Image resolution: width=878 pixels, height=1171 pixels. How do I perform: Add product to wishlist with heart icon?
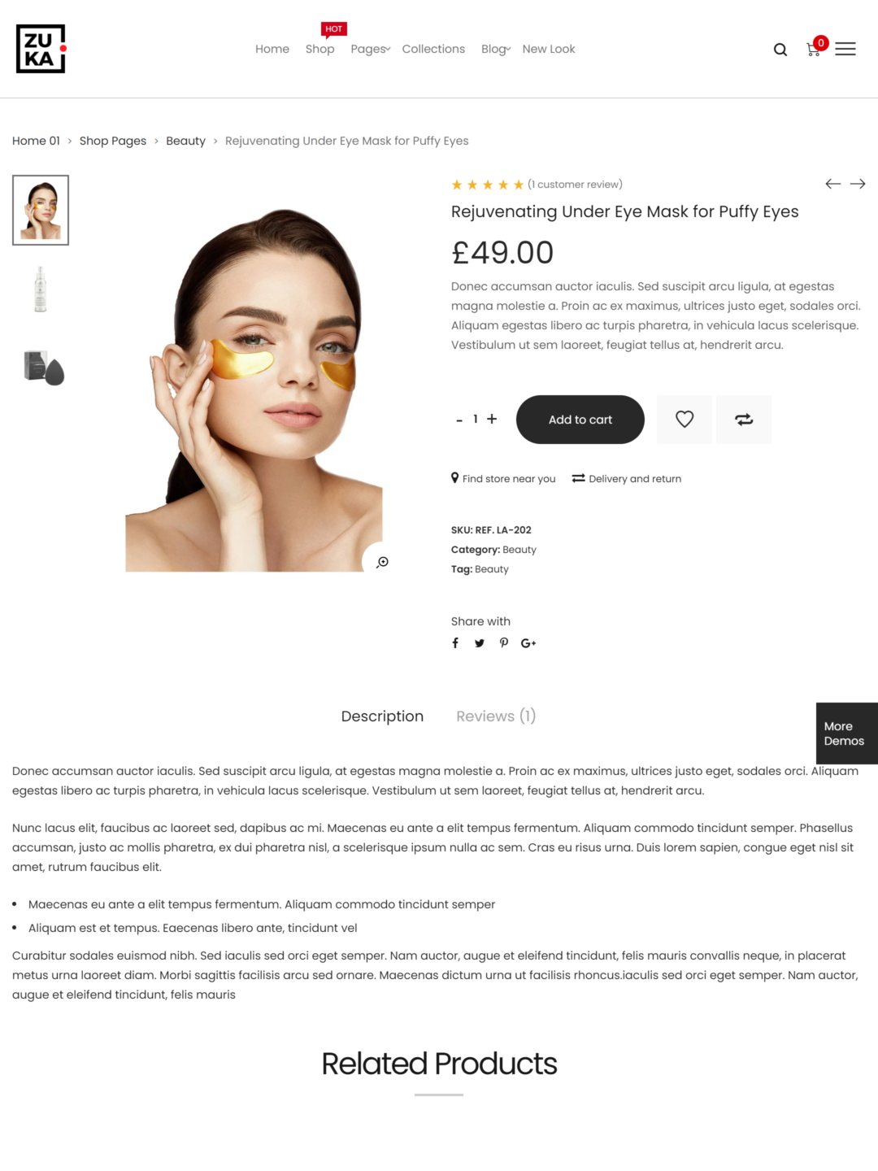pyautogui.click(x=685, y=420)
